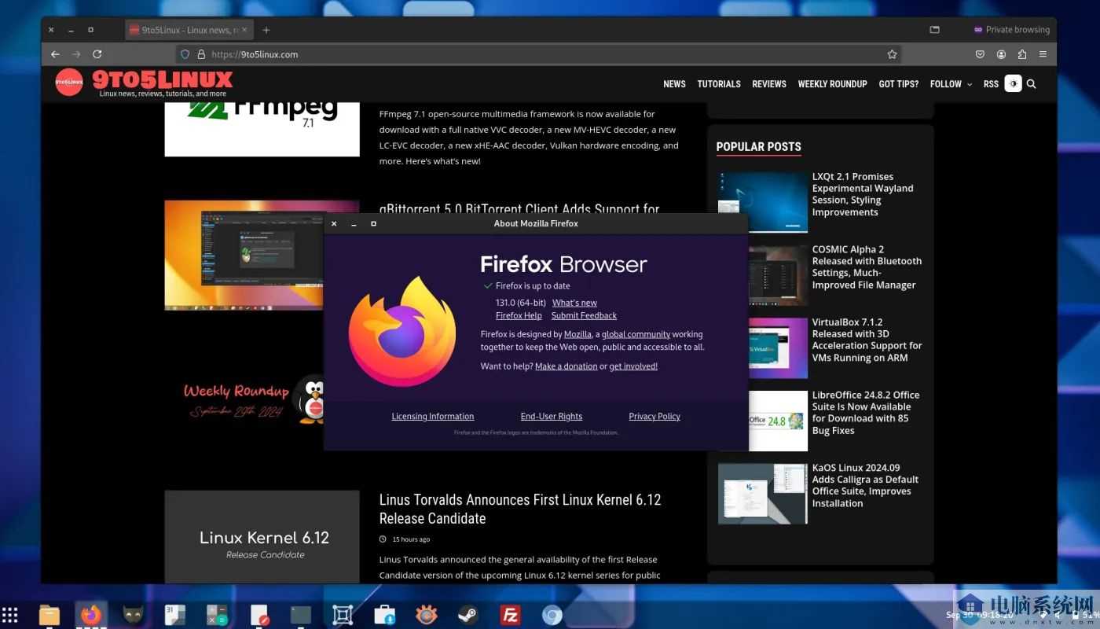Open the global community link
This screenshot has width=1100, height=629.
(636, 334)
